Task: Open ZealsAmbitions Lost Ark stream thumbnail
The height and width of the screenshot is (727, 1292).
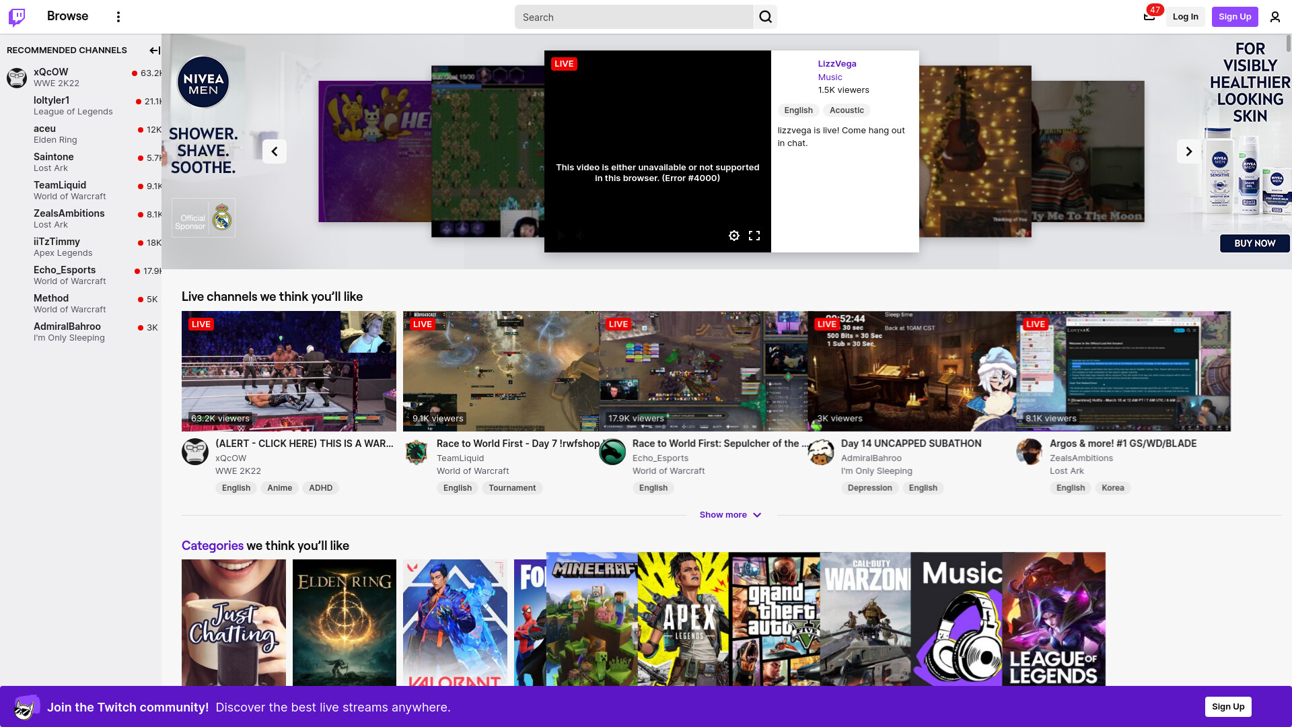Action: (1123, 371)
